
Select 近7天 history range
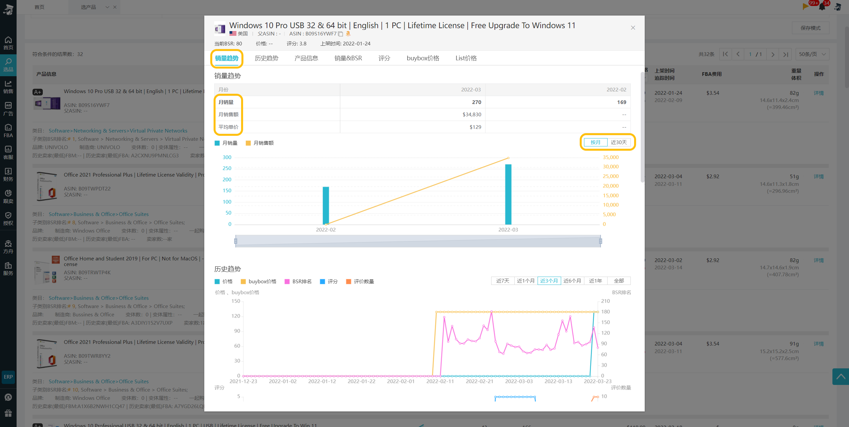tap(503, 281)
